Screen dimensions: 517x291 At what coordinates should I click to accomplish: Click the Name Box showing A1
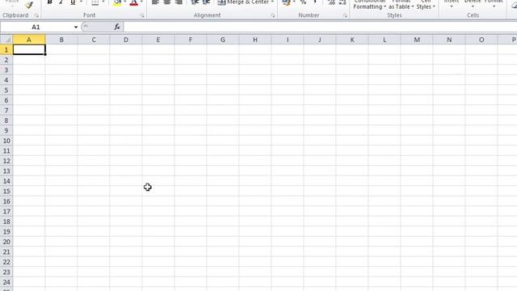[36, 27]
